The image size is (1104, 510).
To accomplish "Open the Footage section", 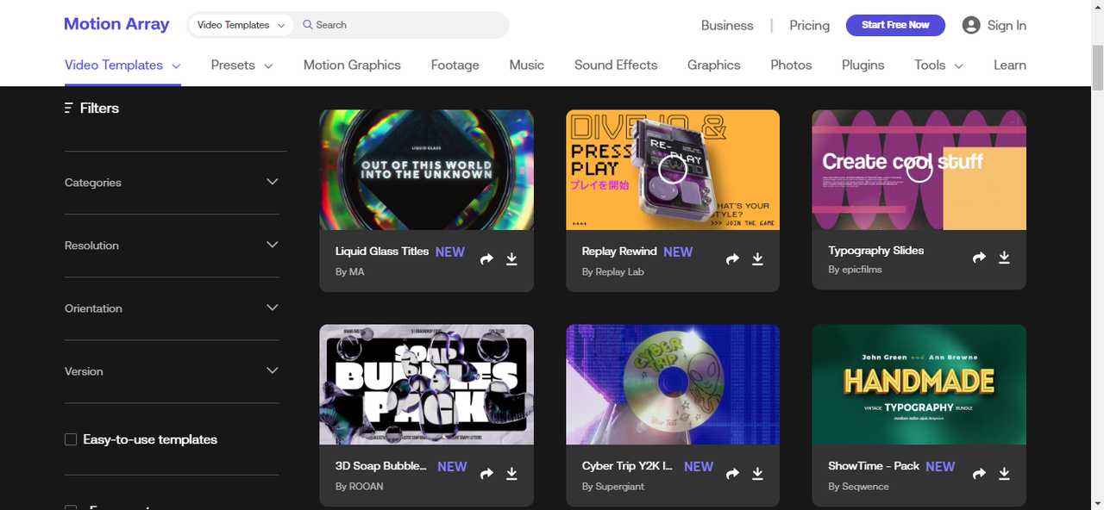I will coord(455,65).
